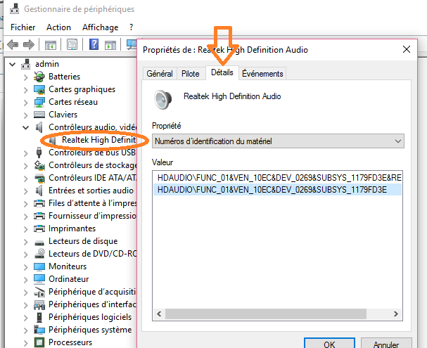Expand the Moniteurs category
The width and height of the screenshot is (427, 348).
pos(25,267)
